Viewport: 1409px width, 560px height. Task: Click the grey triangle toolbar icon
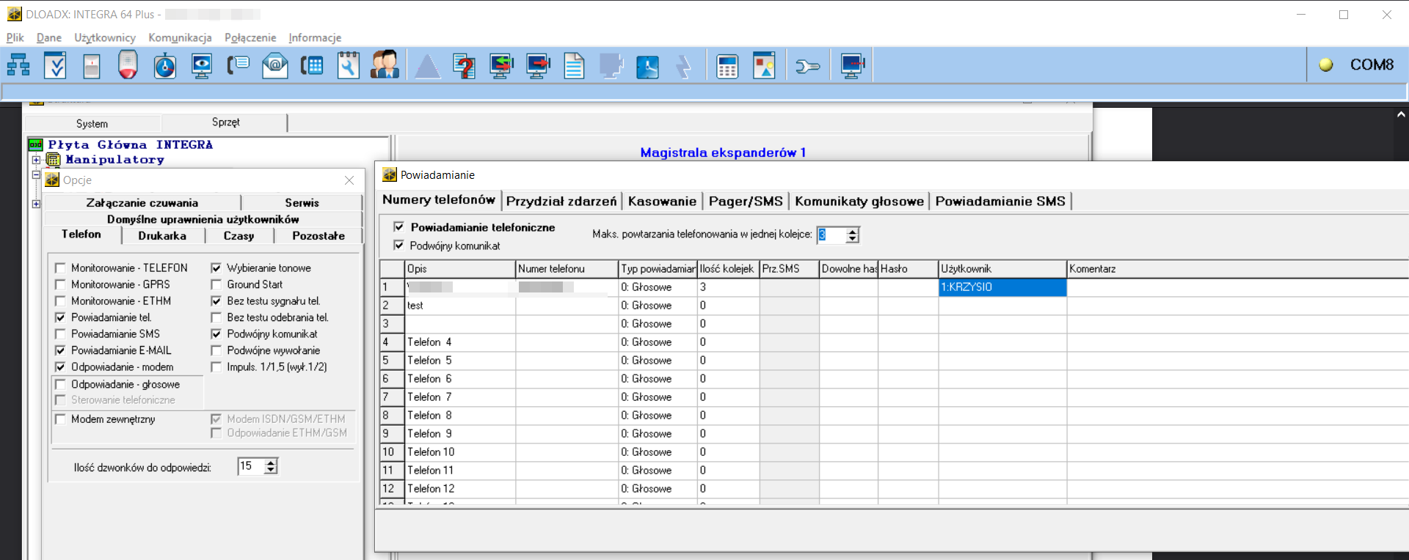[x=427, y=66]
